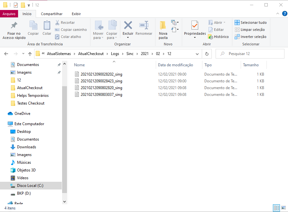Click Abrir in ribbon

pyautogui.click(x=217, y=23)
